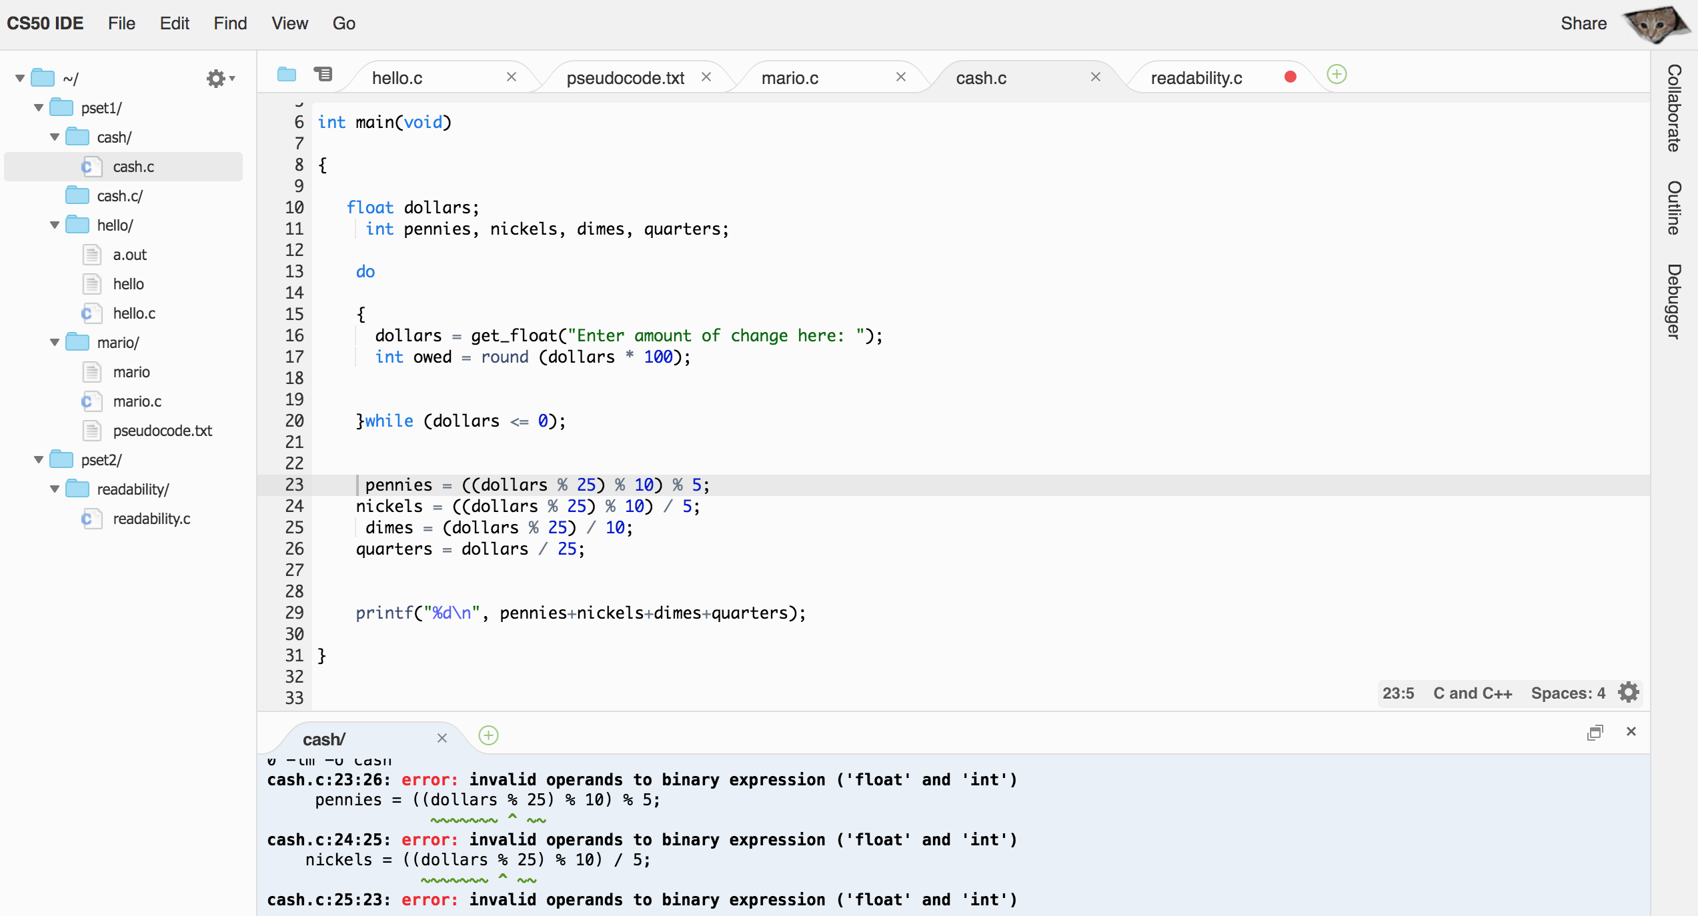
Task: Click the cash.c/ folder icon
Action: tap(77, 195)
